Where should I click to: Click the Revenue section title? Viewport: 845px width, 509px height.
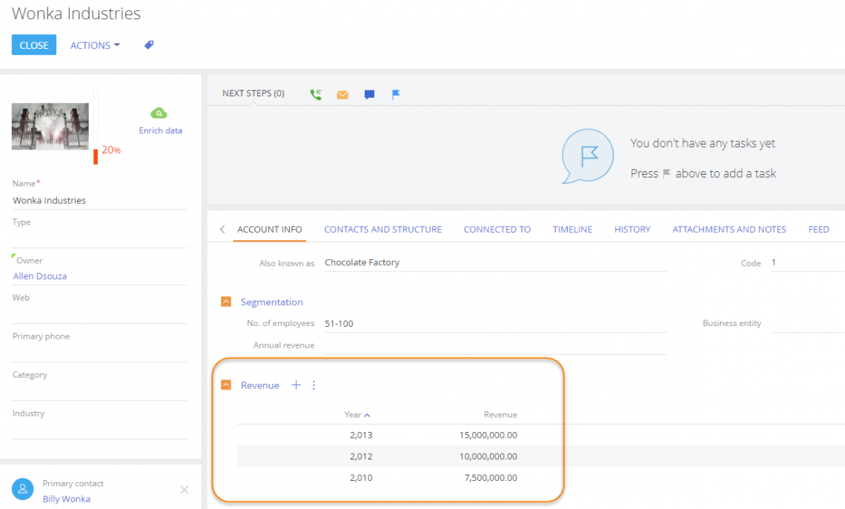click(x=259, y=385)
